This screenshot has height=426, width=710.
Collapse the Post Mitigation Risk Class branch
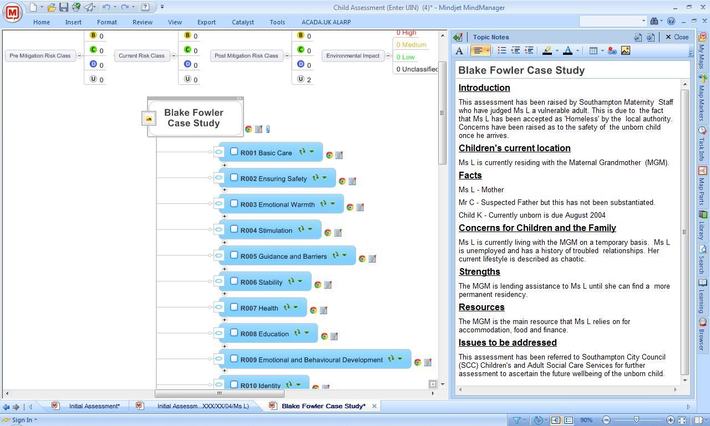[x=287, y=56]
